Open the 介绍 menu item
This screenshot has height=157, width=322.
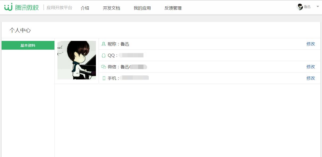[x=85, y=8]
